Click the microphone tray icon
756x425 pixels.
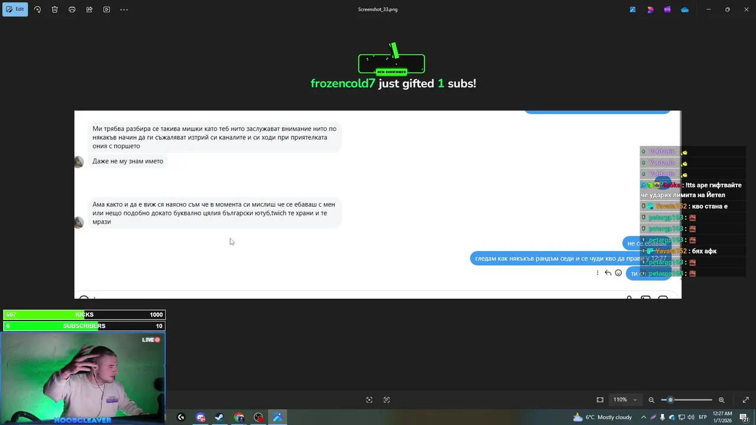(x=662, y=417)
